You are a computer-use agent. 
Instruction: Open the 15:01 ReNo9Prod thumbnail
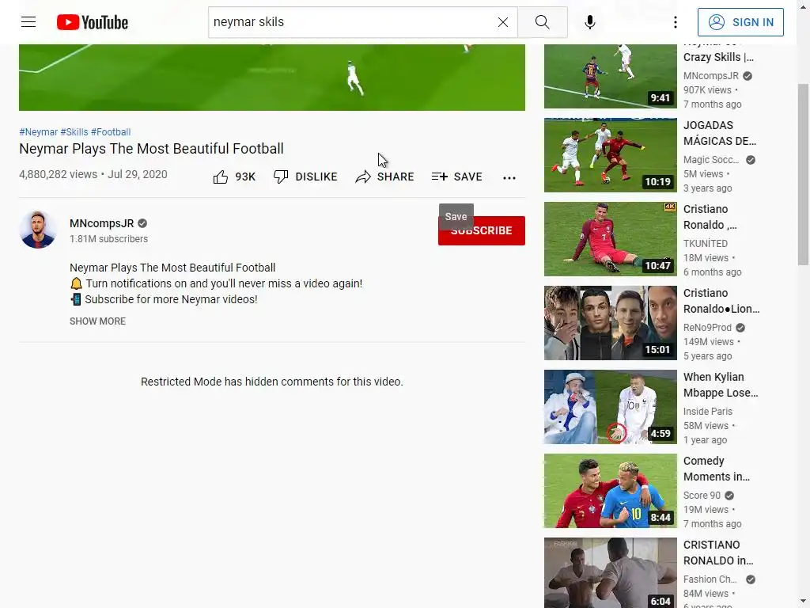(x=610, y=323)
